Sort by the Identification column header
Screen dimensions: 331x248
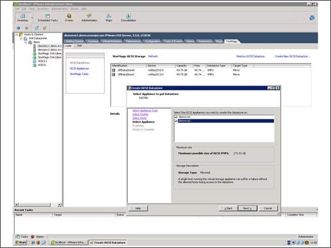pyautogui.click(x=129, y=66)
